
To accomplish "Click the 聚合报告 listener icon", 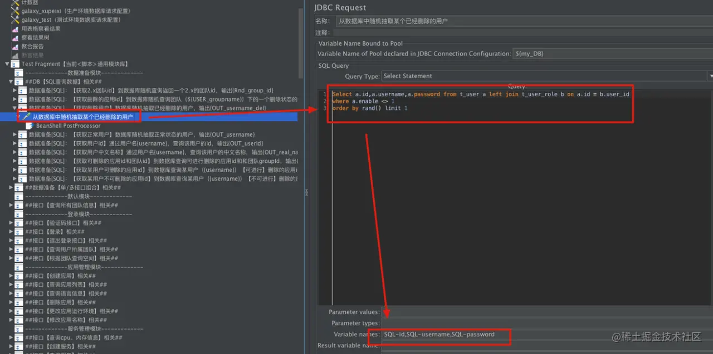I will [15, 46].
